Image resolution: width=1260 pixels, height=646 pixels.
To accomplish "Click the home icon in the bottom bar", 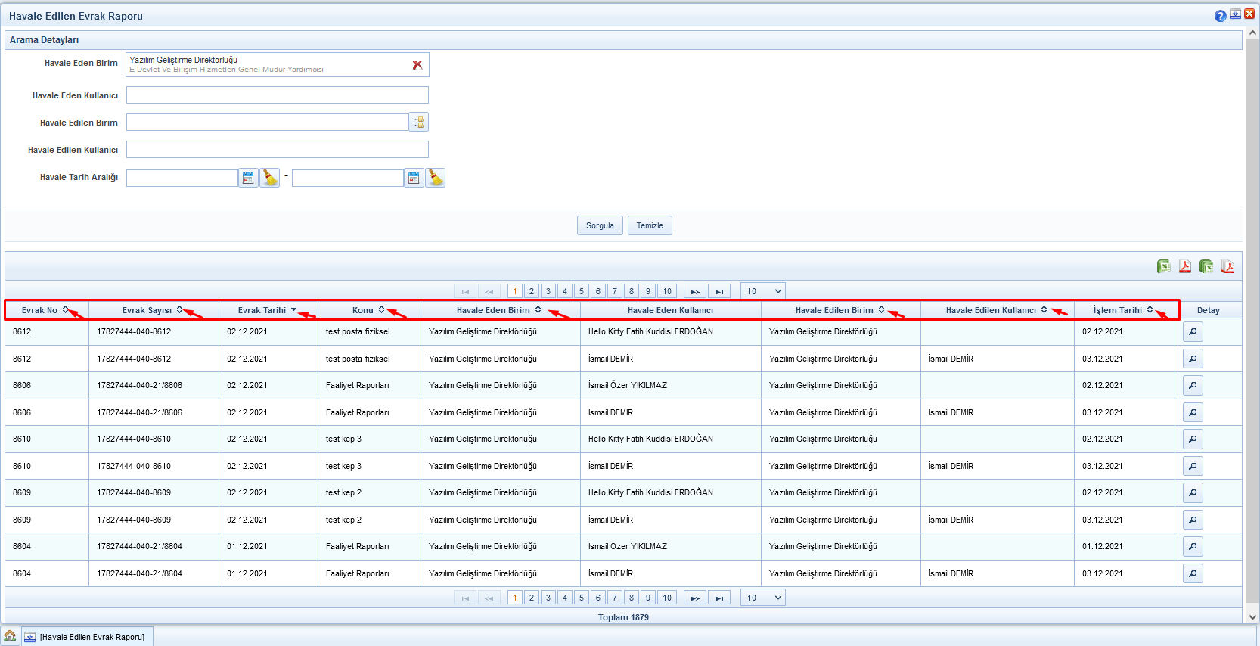I will tap(10, 636).
